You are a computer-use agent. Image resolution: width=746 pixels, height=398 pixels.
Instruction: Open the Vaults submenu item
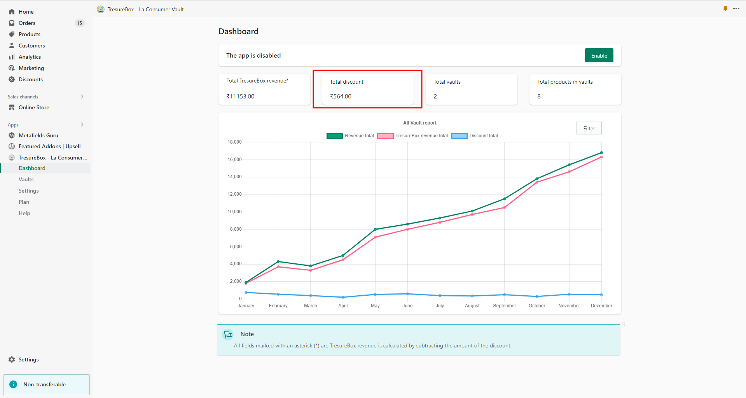tap(26, 179)
